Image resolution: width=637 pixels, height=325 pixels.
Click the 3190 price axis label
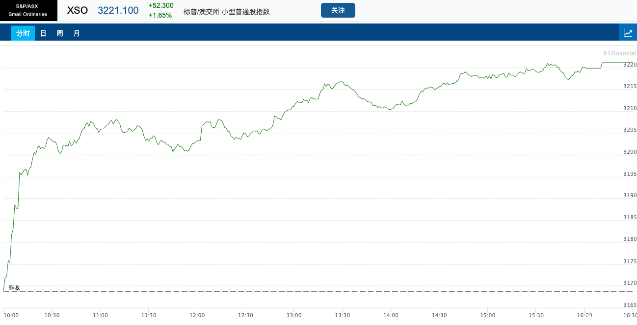[x=630, y=195]
